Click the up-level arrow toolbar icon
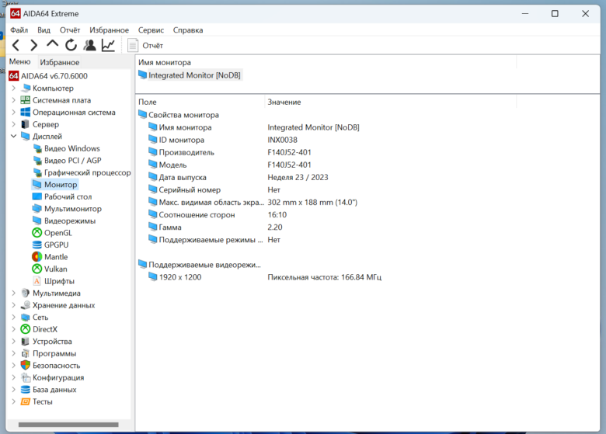The height and width of the screenshot is (434, 606). click(x=52, y=45)
